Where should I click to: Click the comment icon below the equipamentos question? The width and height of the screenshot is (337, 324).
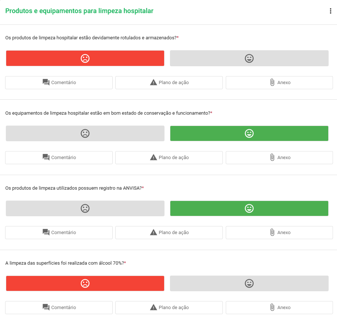pyautogui.click(x=46, y=157)
